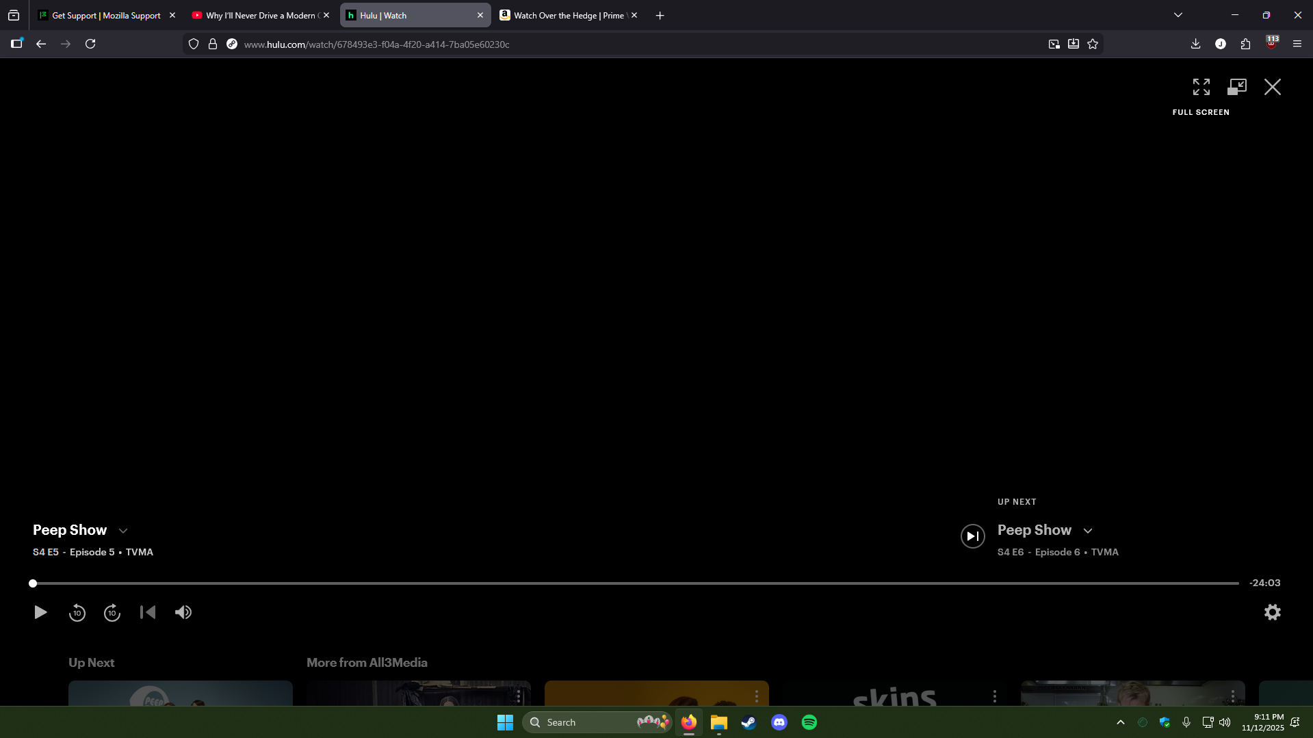Open a new browser tab
The image size is (1313, 738).
[x=660, y=15]
